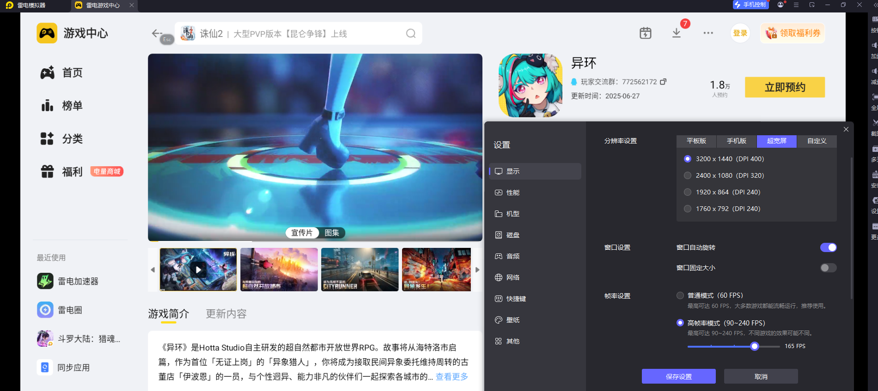Click the back arrow icon
Viewport: 878px width, 391px height.
[x=157, y=33]
